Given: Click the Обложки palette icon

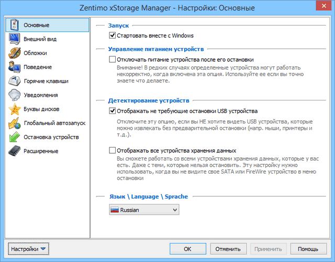Looking at the screenshot, I should [14, 53].
